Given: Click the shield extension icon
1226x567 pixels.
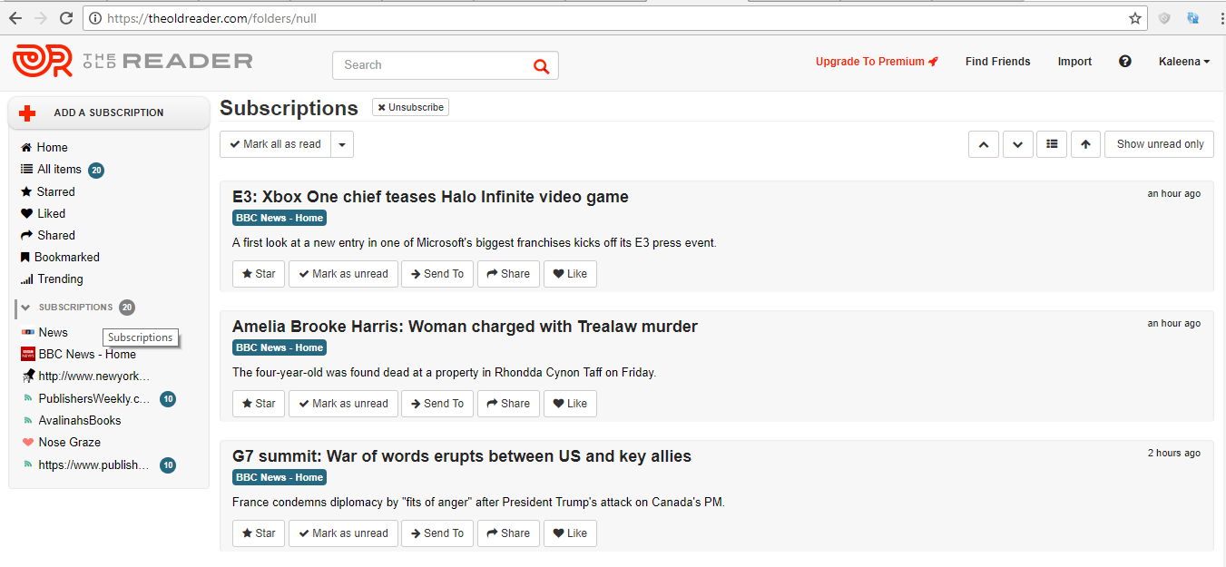Looking at the screenshot, I should click(1164, 18).
